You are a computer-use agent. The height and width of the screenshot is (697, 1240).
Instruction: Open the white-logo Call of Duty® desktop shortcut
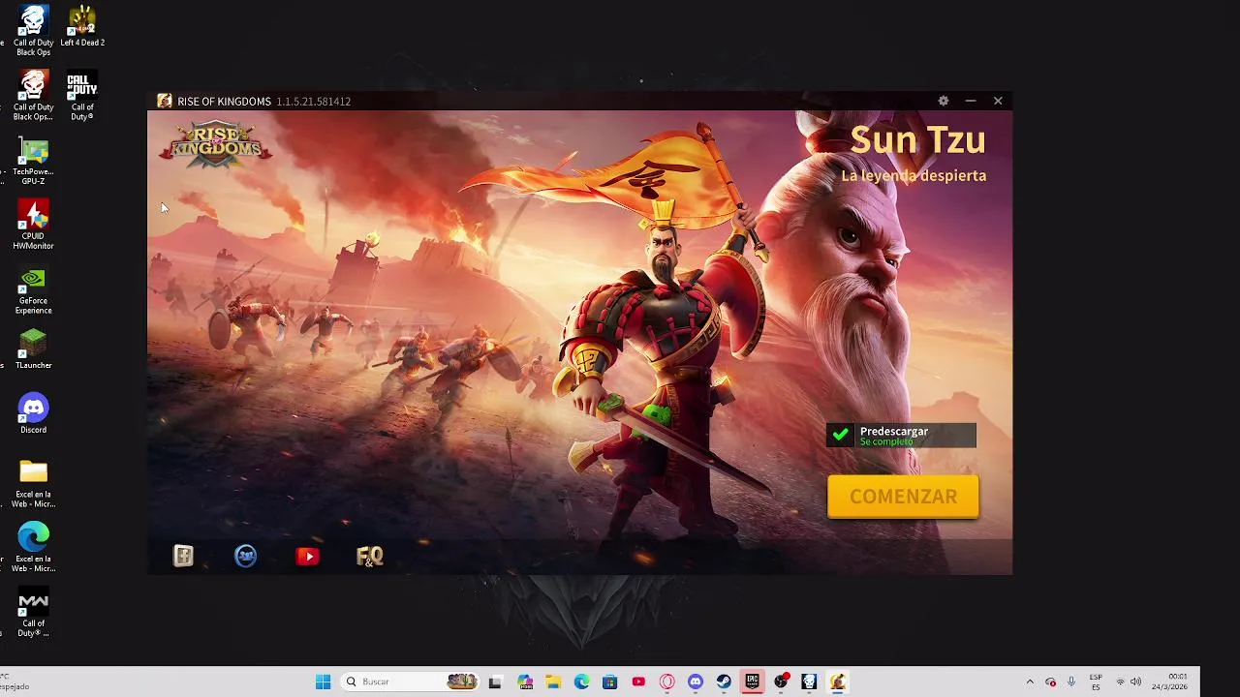(x=82, y=97)
